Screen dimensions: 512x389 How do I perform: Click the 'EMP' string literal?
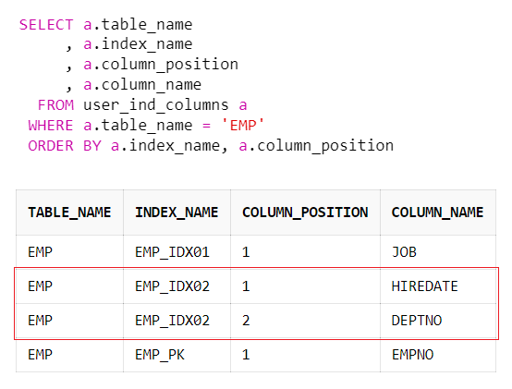coord(243,126)
